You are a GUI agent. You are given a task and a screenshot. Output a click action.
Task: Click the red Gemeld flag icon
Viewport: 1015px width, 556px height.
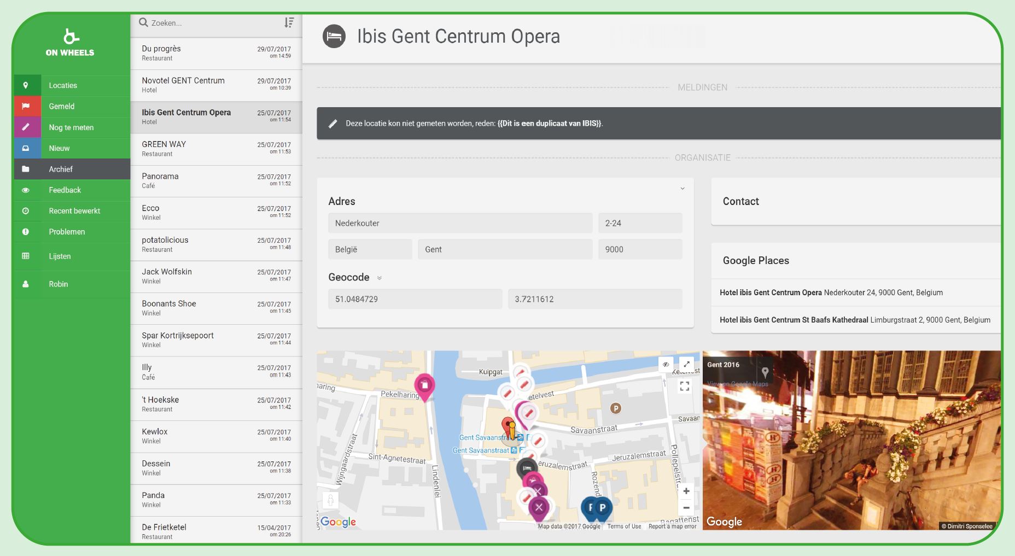pyautogui.click(x=26, y=106)
